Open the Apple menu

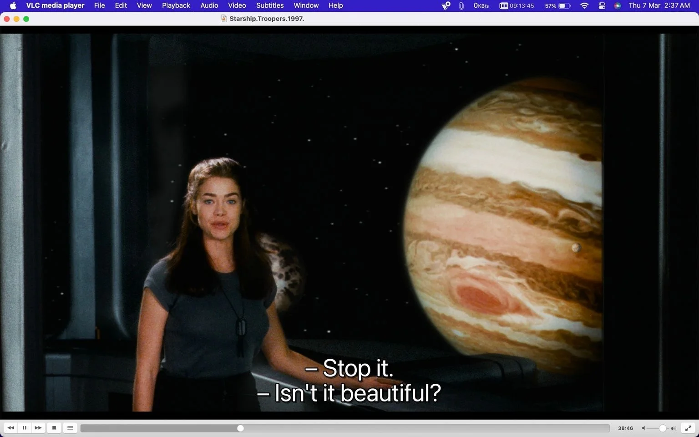point(13,5)
